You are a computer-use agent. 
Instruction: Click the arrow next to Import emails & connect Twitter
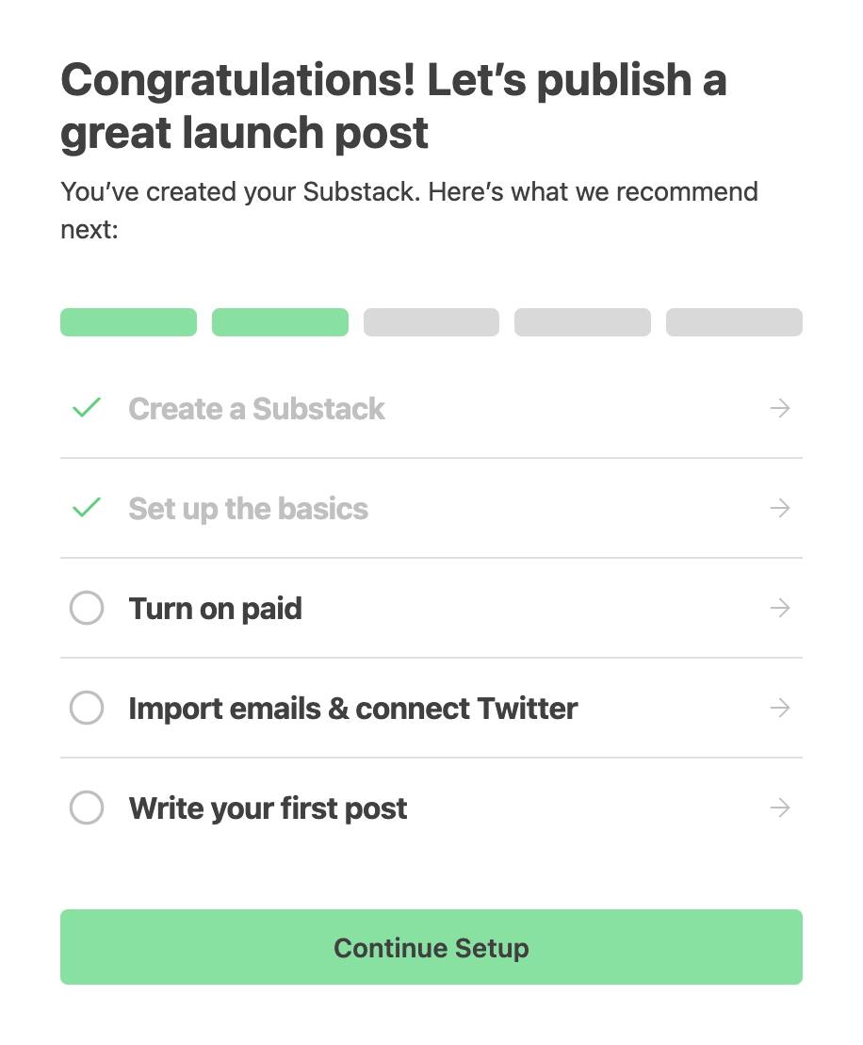coord(779,708)
